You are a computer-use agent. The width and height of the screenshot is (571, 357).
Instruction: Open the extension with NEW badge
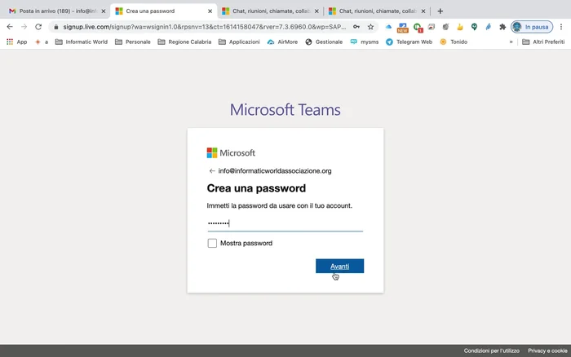click(x=403, y=27)
